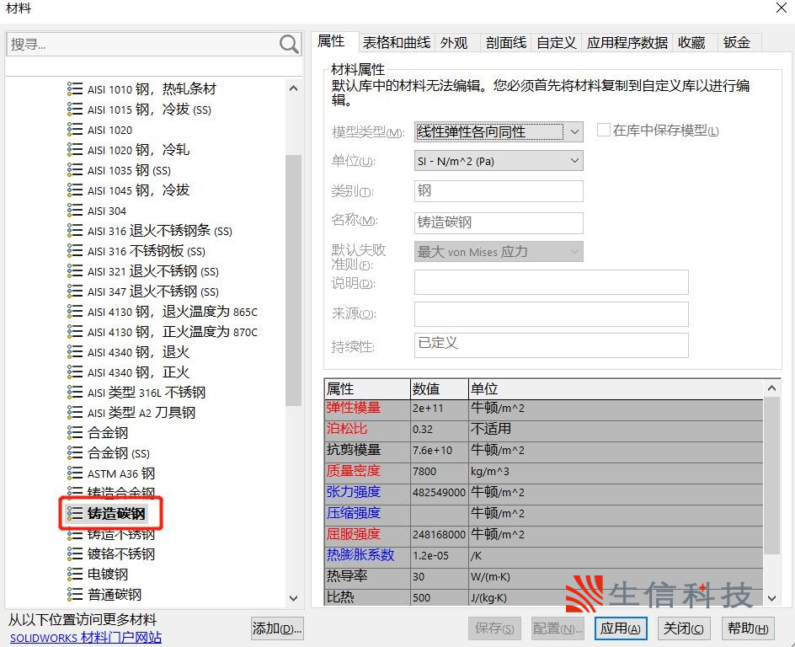Click icon beside AISI 类型 A2 刀具钢
The height and width of the screenshot is (647, 795).
(x=74, y=413)
